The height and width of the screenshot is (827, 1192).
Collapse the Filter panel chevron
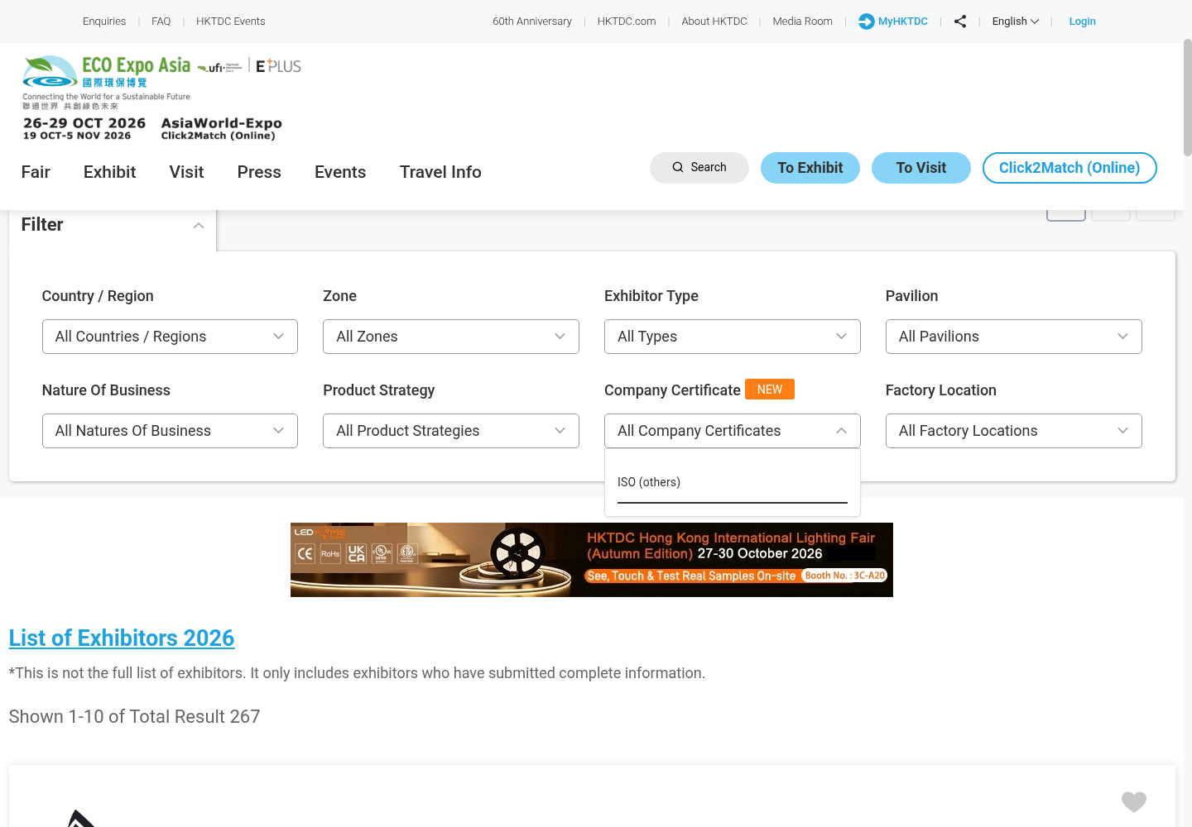199,225
